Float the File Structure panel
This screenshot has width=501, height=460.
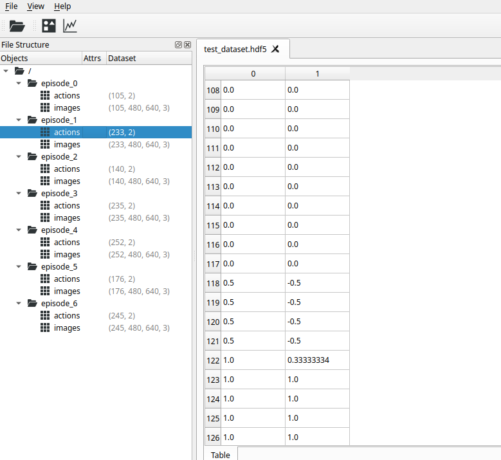[178, 45]
